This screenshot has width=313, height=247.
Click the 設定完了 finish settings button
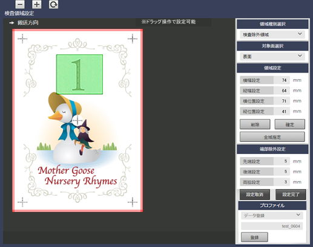291,194
